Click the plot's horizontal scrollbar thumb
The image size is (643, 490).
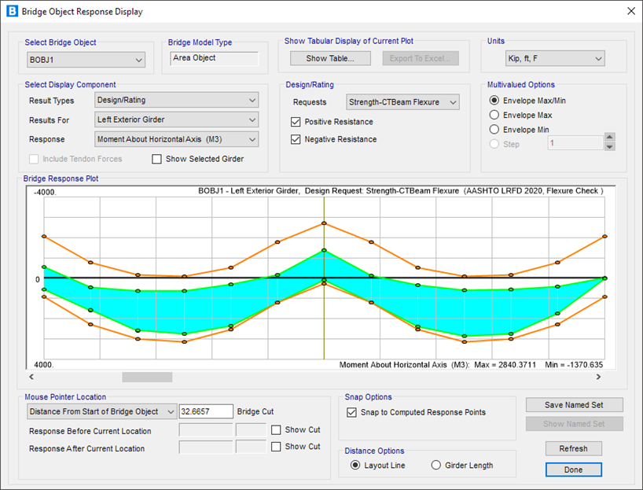point(146,378)
